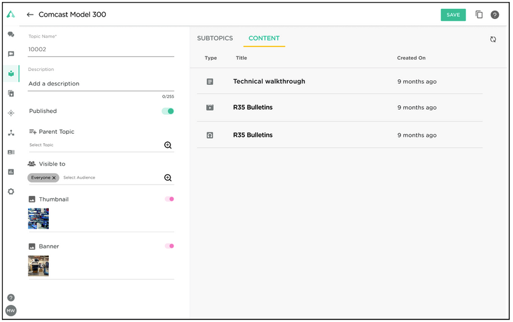Click document type icon for Technical walkthrough

pos(210,82)
